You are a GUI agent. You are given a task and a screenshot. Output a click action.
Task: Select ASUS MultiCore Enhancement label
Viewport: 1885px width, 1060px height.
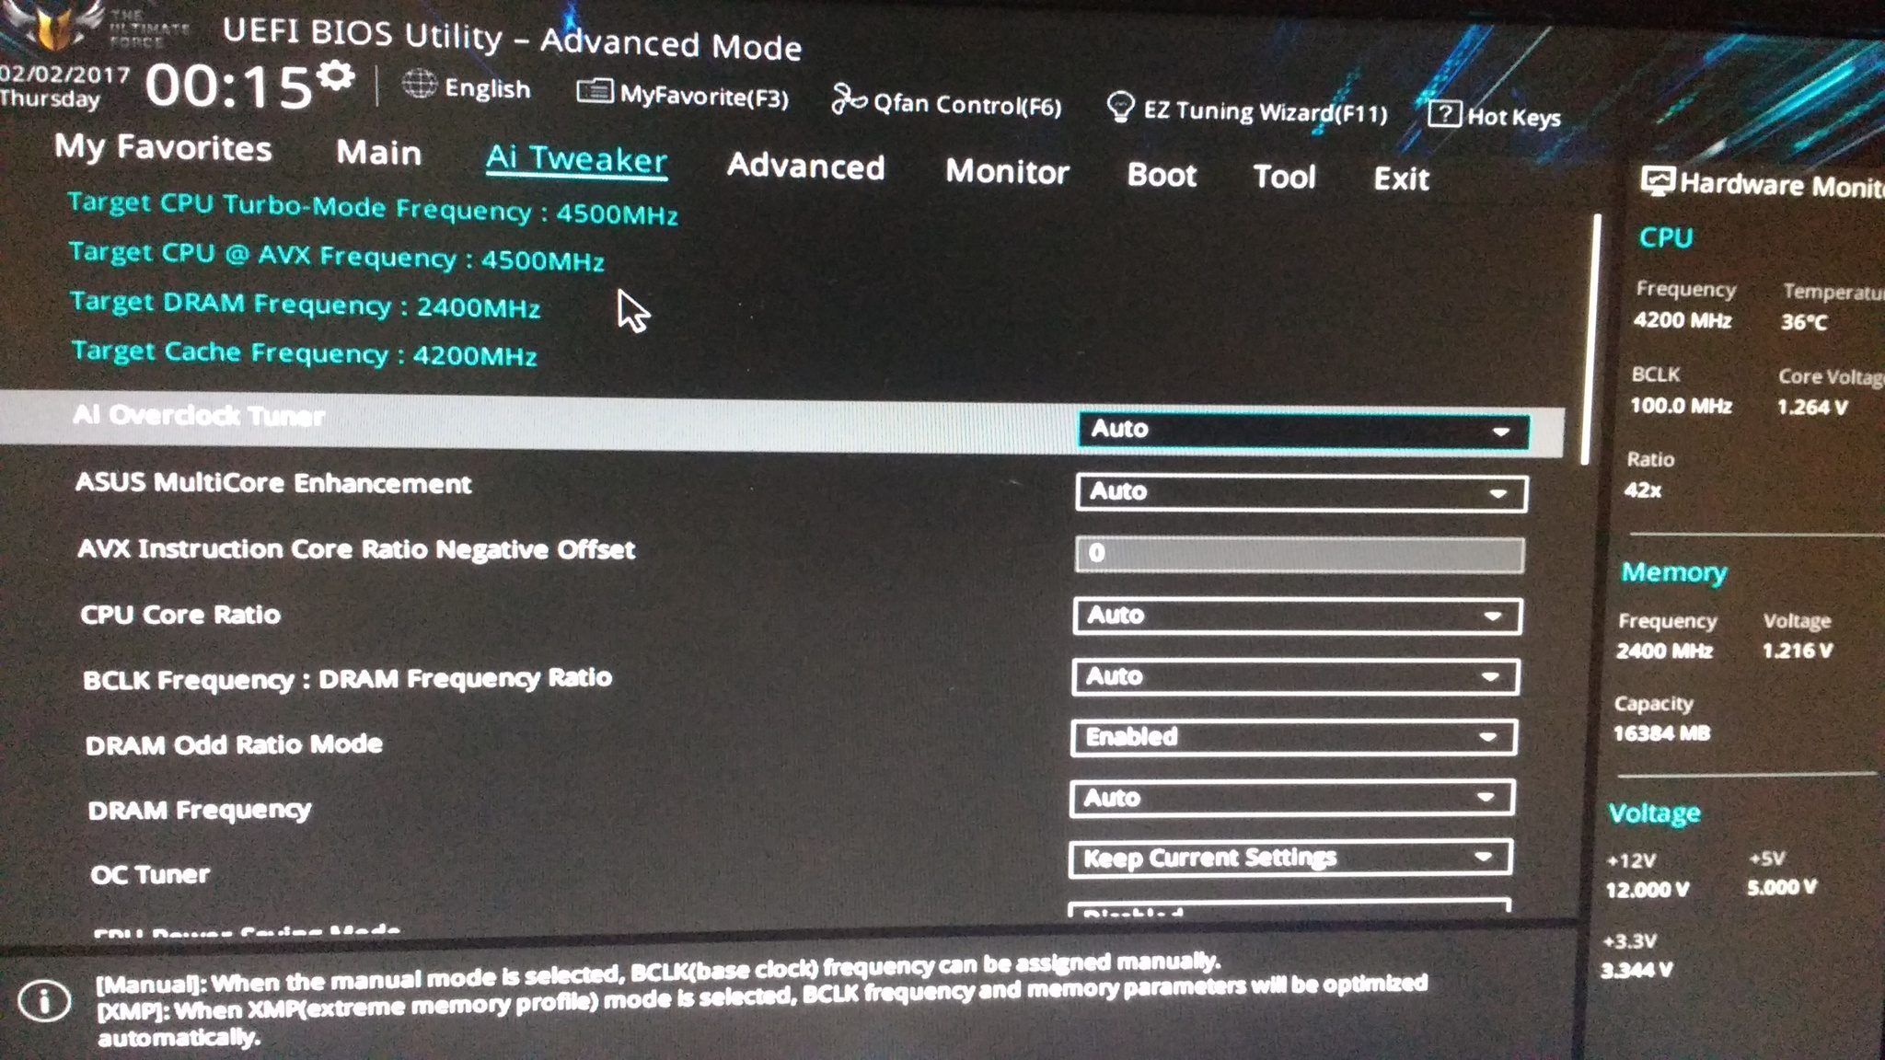pos(272,482)
